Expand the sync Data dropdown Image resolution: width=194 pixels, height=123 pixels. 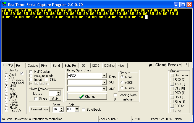pos(104,76)
